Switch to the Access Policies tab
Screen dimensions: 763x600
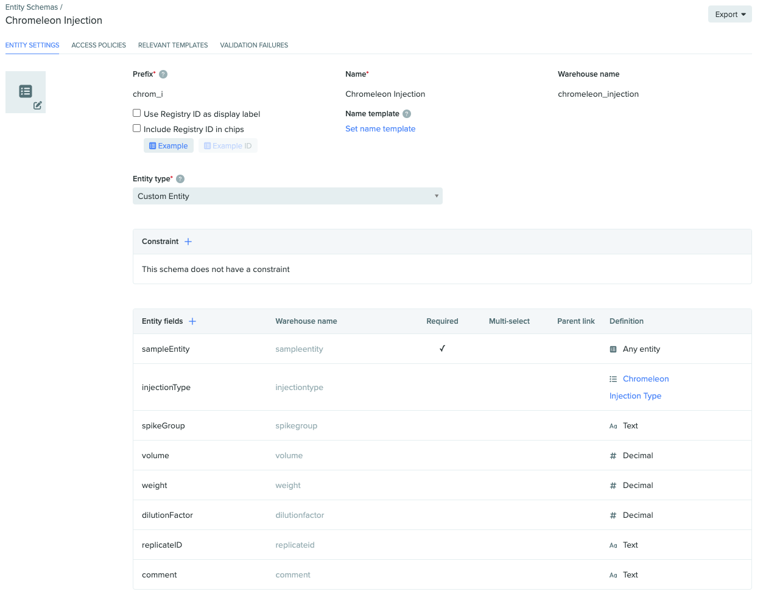(99, 45)
